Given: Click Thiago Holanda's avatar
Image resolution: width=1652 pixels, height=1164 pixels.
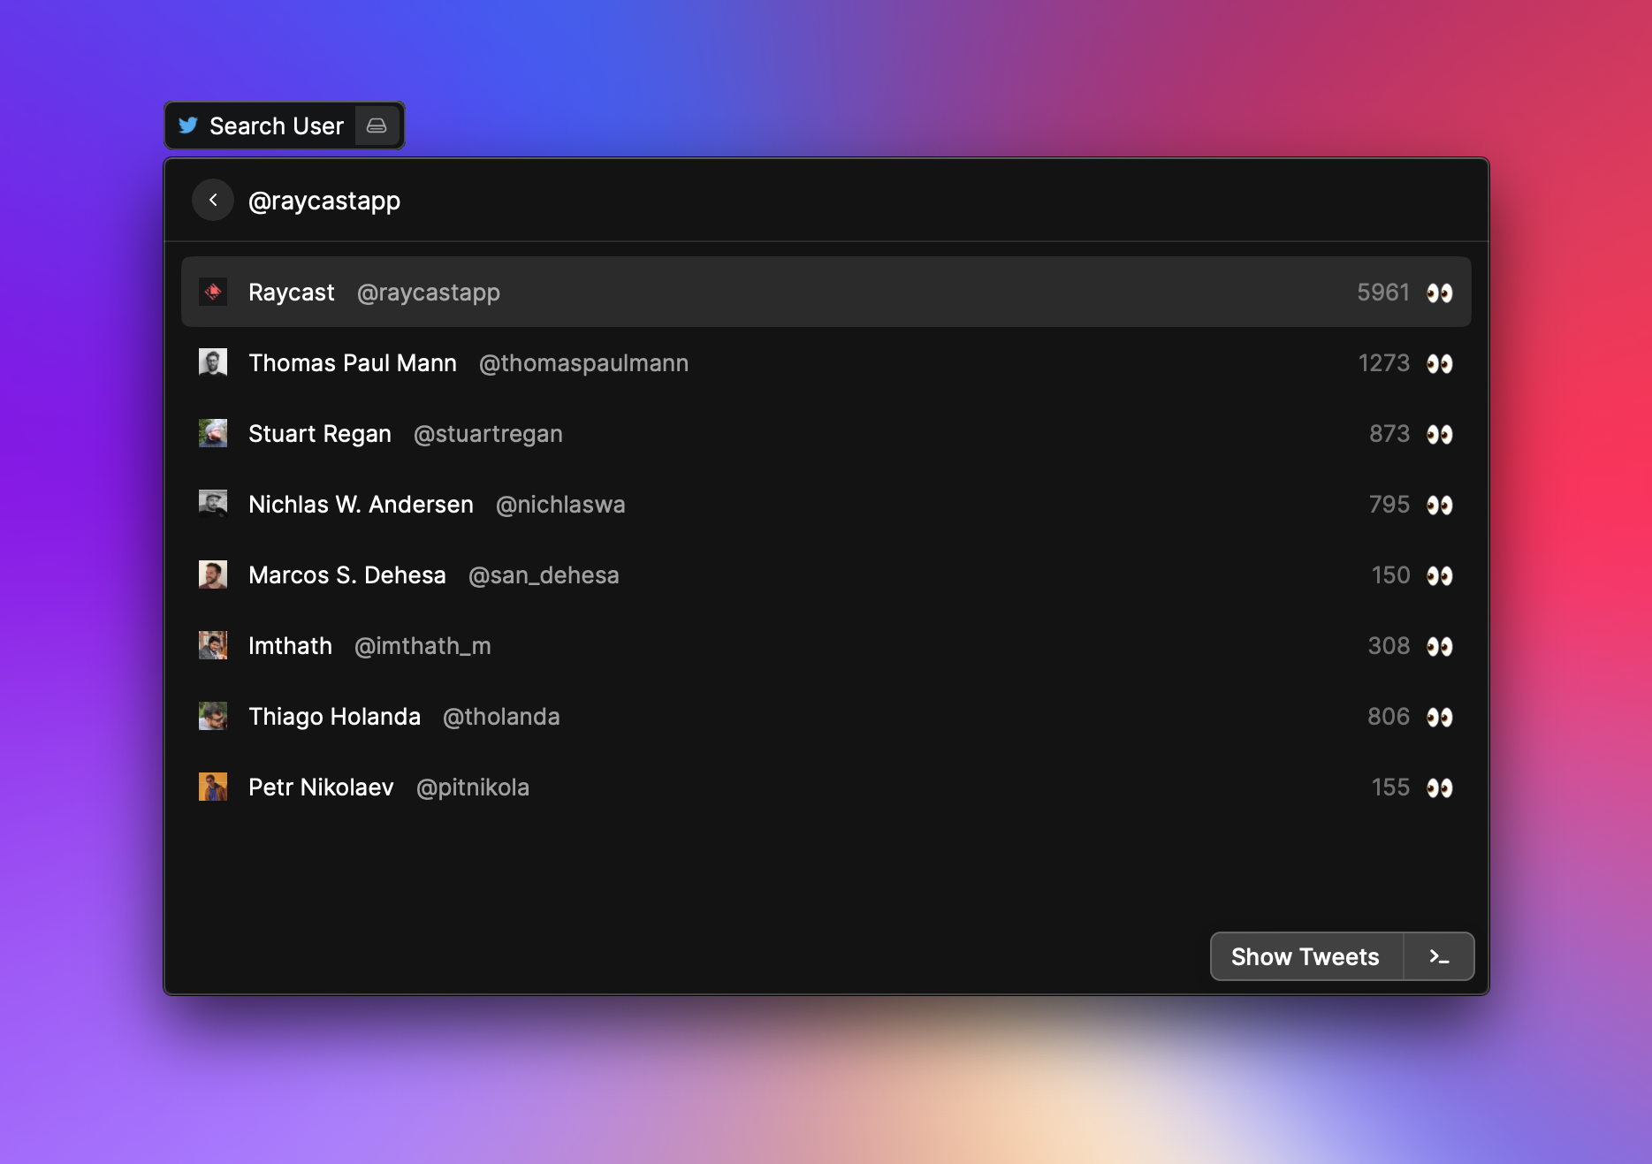Looking at the screenshot, I should click(213, 716).
